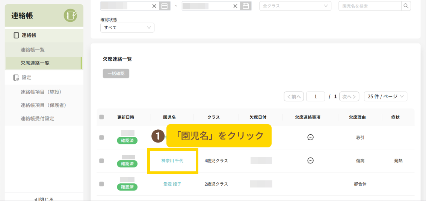Open calendar picker for start date

(x=164, y=6)
